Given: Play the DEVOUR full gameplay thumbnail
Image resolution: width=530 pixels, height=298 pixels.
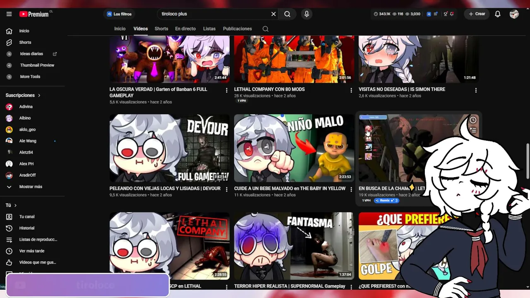Looking at the screenshot, I should tap(169, 148).
